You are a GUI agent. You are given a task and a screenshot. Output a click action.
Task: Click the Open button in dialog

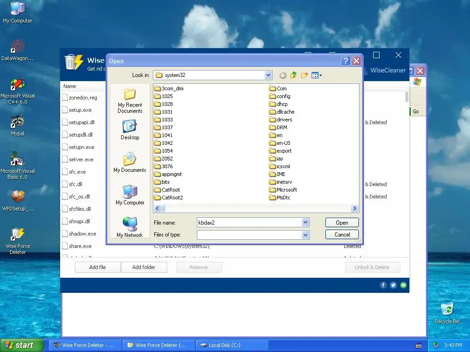(x=342, y=222)
